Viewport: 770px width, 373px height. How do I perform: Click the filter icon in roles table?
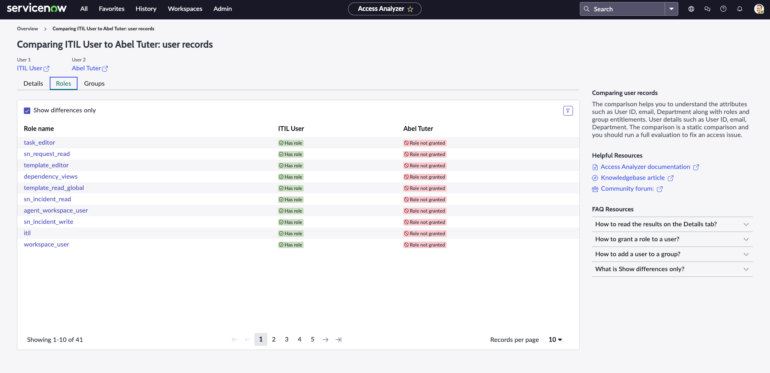(568, 111)
